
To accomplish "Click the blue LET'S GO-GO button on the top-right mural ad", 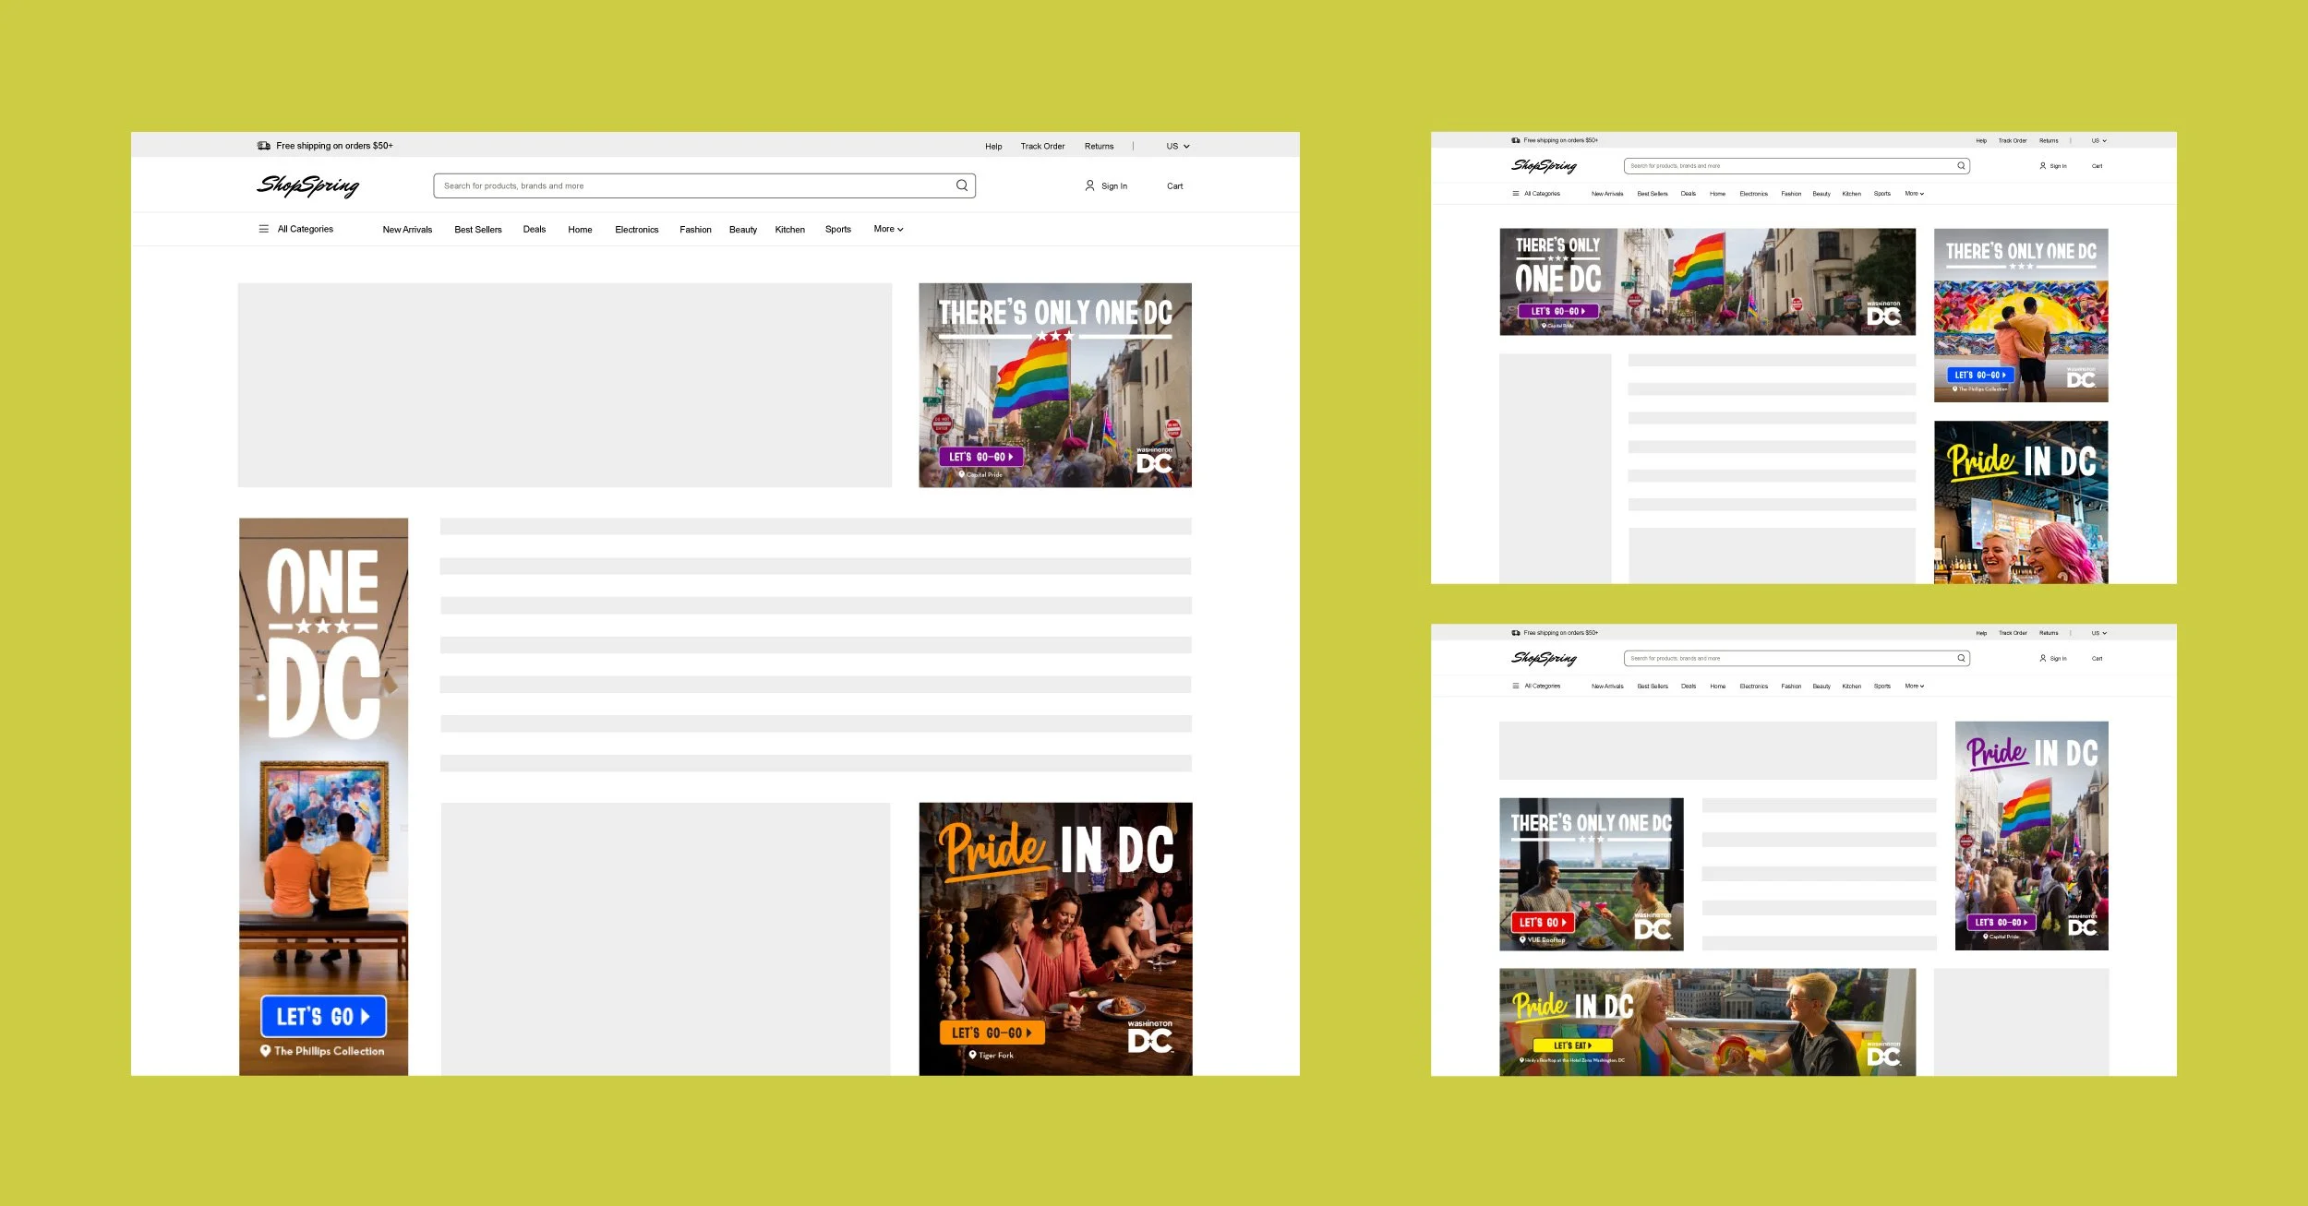I will (1980, 375).
